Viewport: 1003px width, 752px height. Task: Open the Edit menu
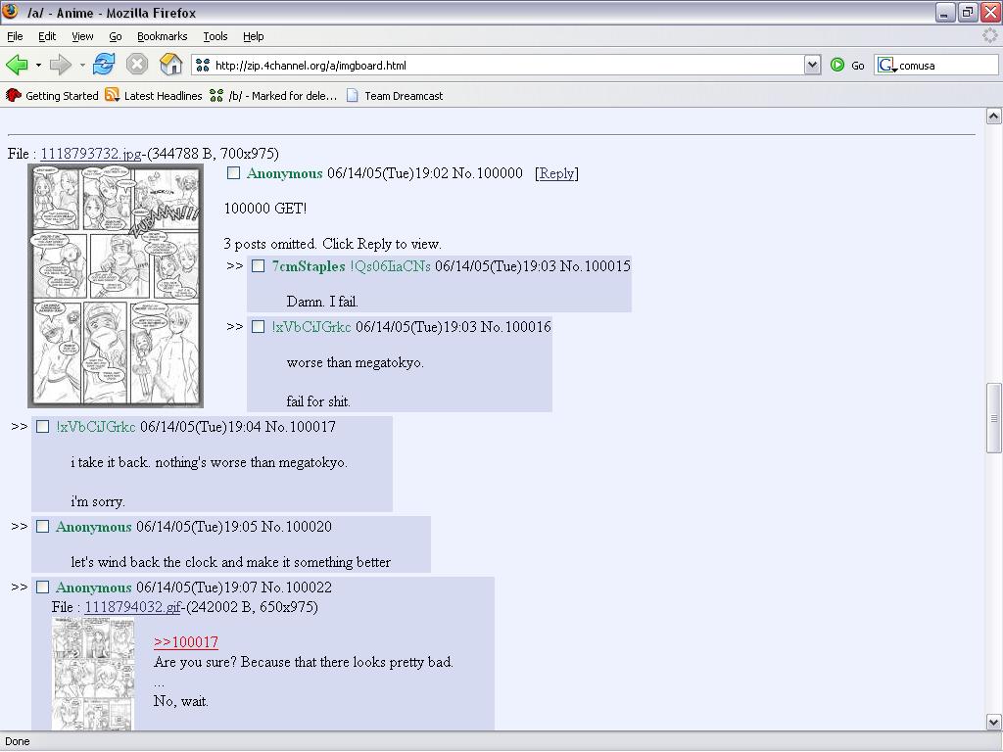tap(47, 36)
